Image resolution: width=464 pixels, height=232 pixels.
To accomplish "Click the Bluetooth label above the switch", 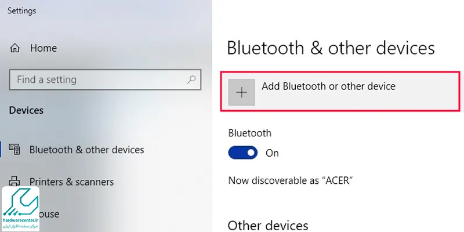I will (x=250, y=133).
